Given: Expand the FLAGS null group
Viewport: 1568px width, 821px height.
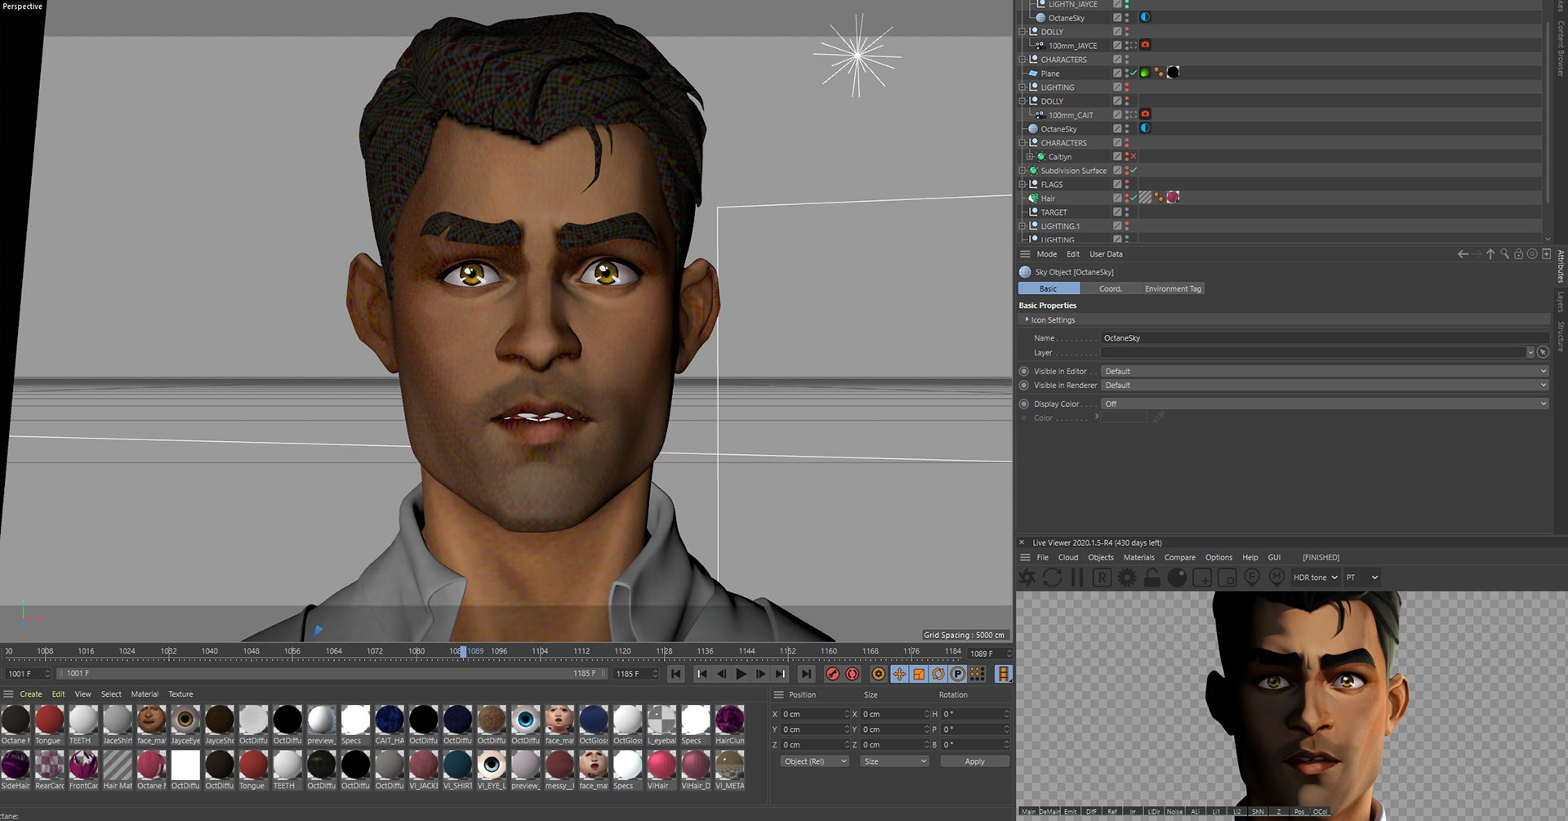Looking at the screenshot, I should pyautogui.click(x=1022, y=184).
